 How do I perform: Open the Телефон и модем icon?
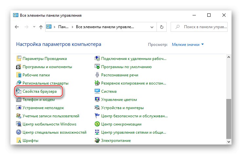click(19, 99)
